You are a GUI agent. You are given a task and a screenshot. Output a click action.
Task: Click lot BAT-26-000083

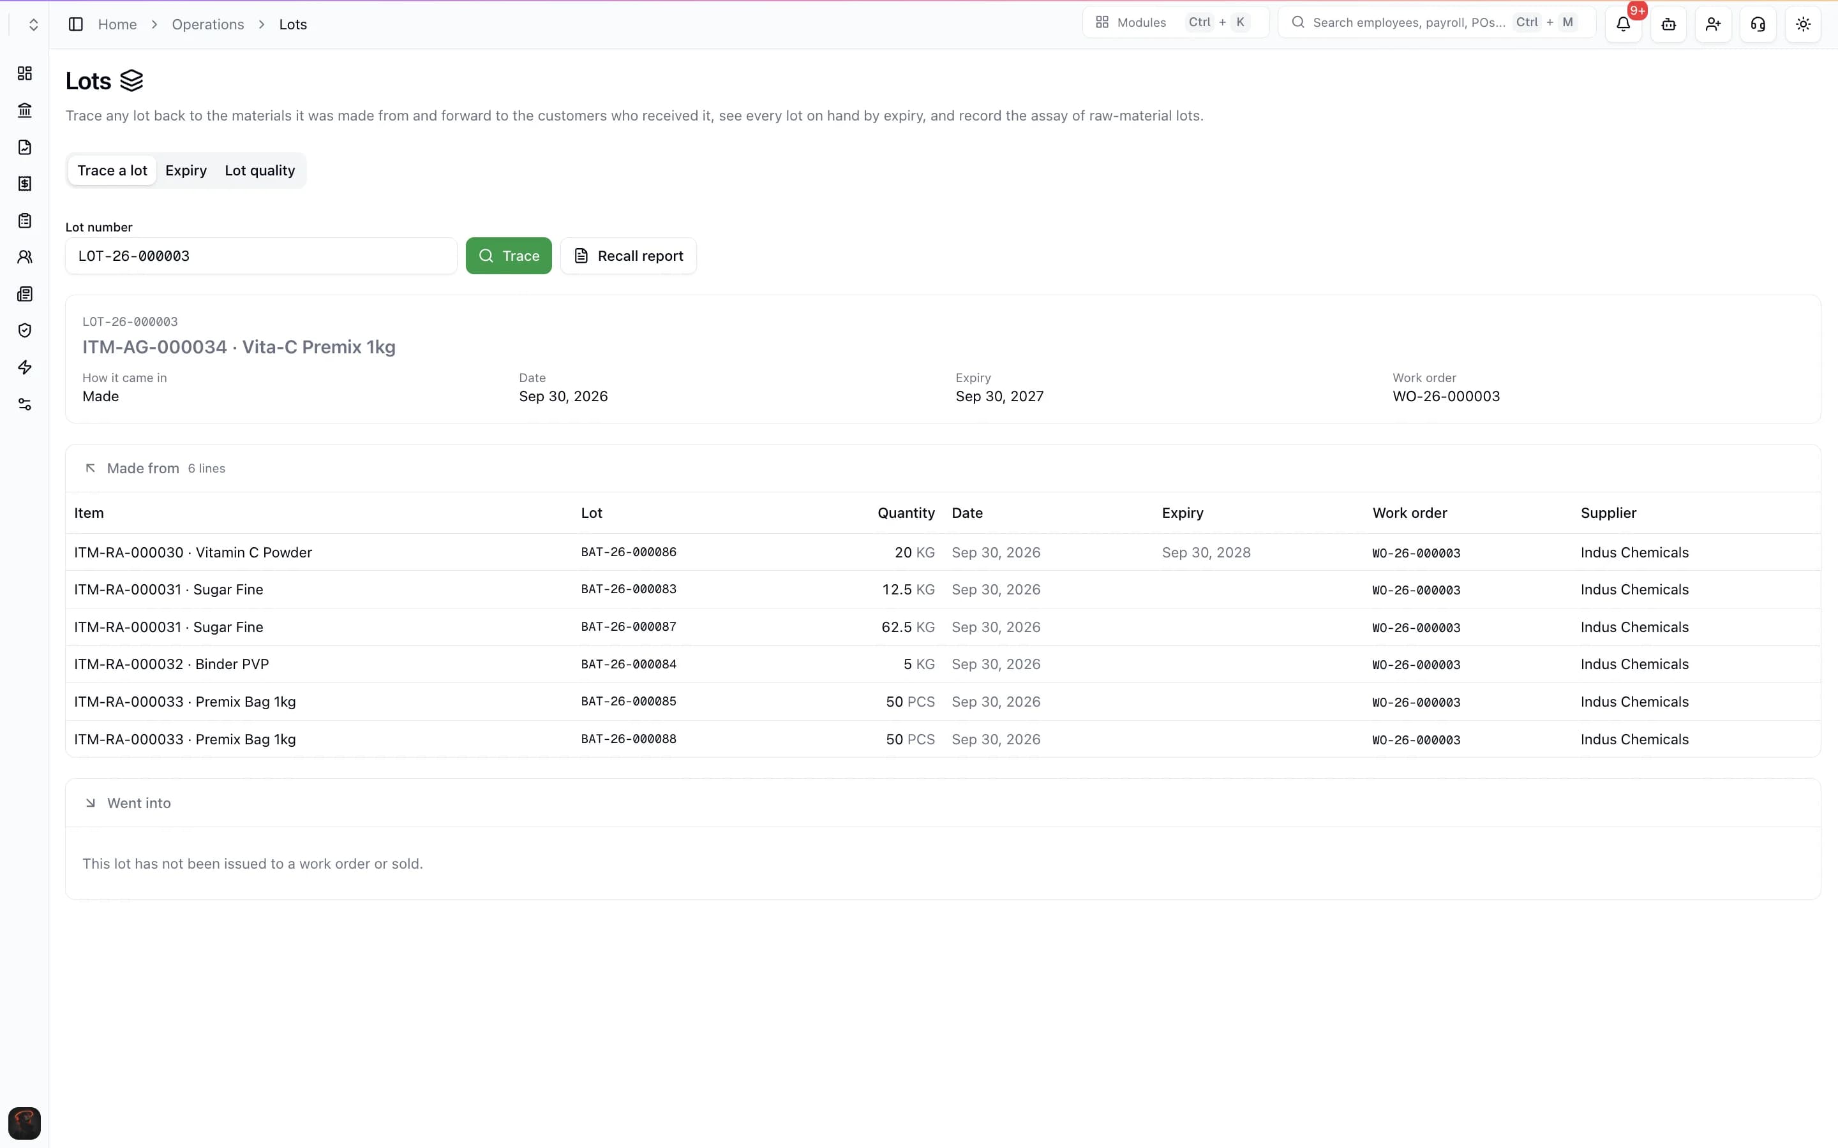[x=629, y=590]
